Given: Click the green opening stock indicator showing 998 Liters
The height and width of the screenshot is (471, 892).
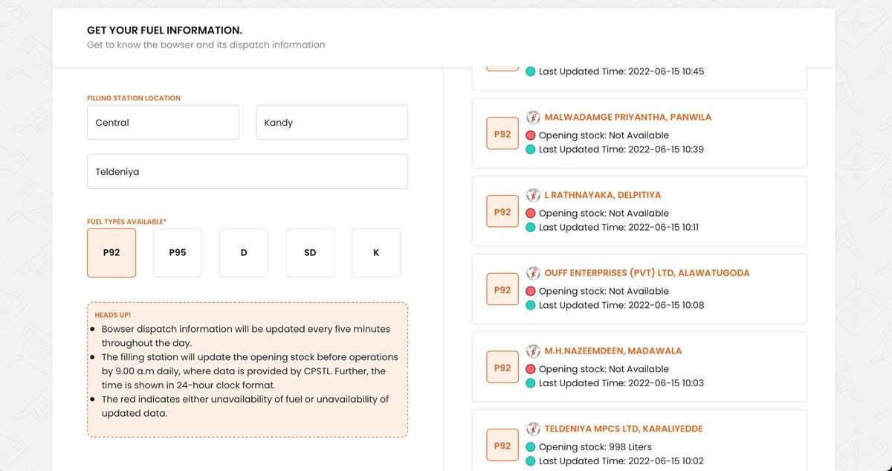Looking at the screenshot, I should [x=531, y=447].
